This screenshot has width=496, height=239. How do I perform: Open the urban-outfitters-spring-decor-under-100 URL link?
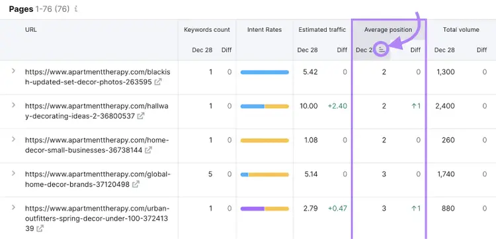[x=97, y=218]
